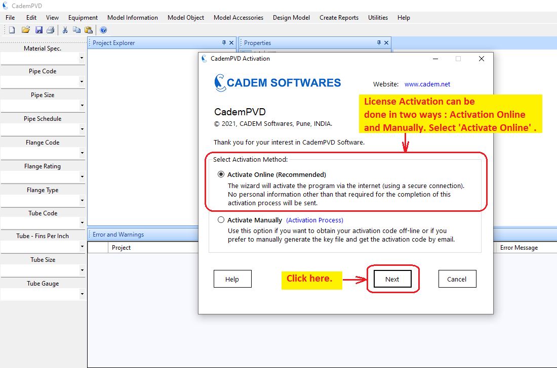Pin the Project Explorer panel

(x=224, y=43)
